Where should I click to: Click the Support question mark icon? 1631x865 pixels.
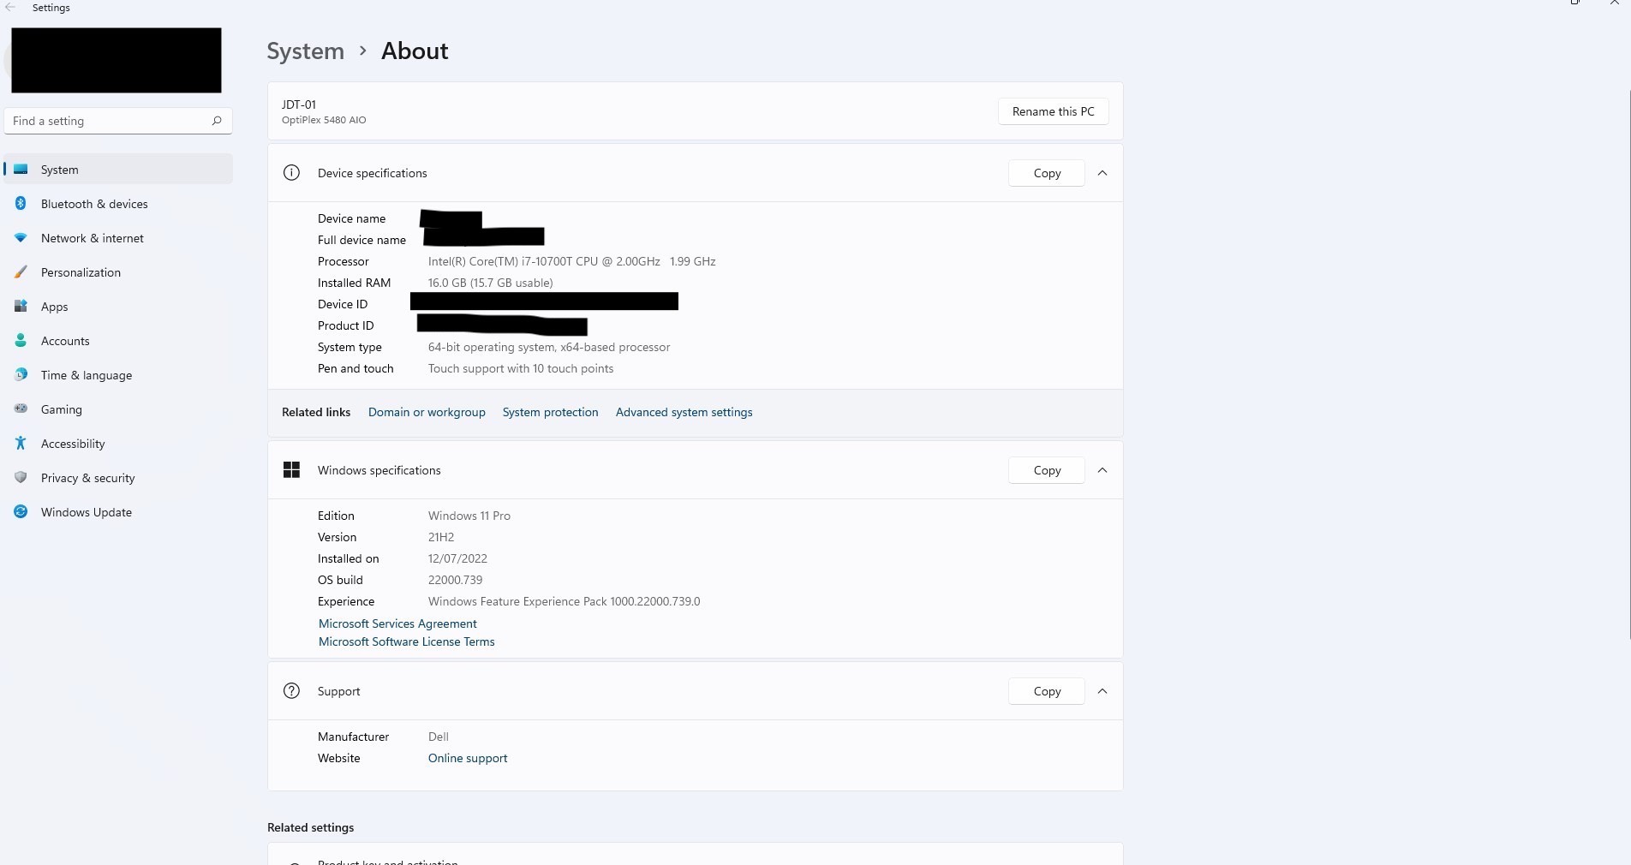[291, 691]
